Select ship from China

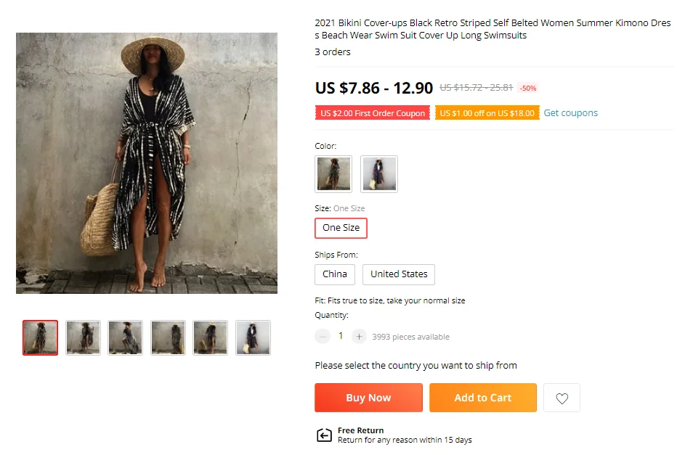(335, 274)
